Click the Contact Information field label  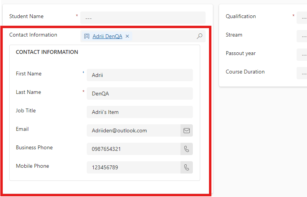click(x=33, y=35)
